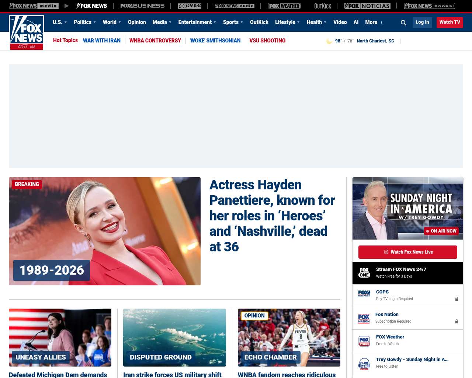Image resolution: width=472 pixels, height=378 pixels.
Task: Open the AI section
Action: pyautogui.click(x=356, y=22)
